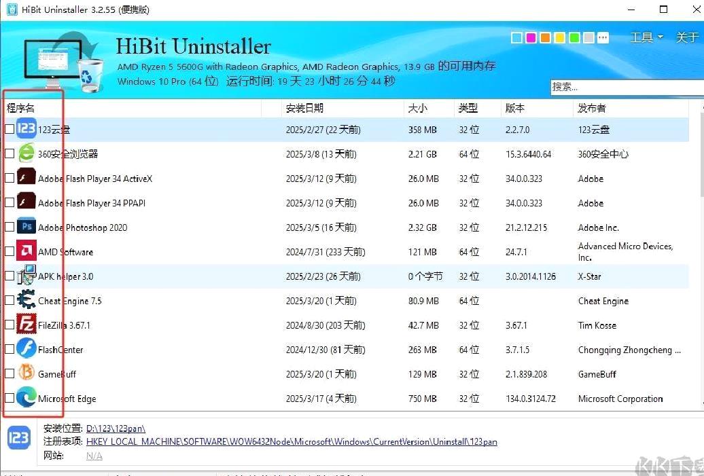Tick the checkbox for AMD Software
The image size is (704, 476).
pyautogui.click(x=10, y=251)
